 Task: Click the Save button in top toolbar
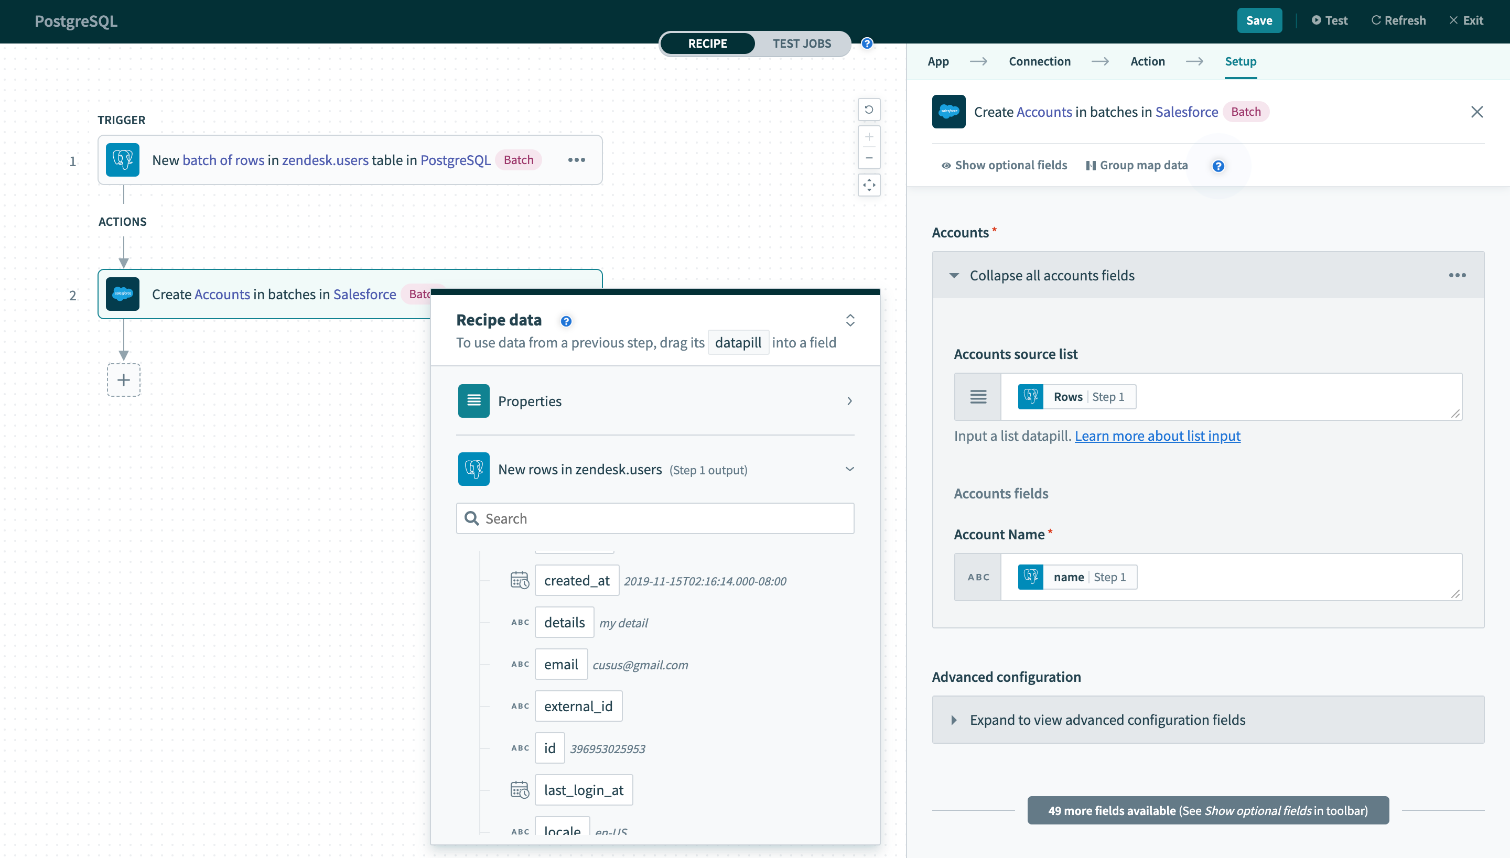coord(1258,19)
